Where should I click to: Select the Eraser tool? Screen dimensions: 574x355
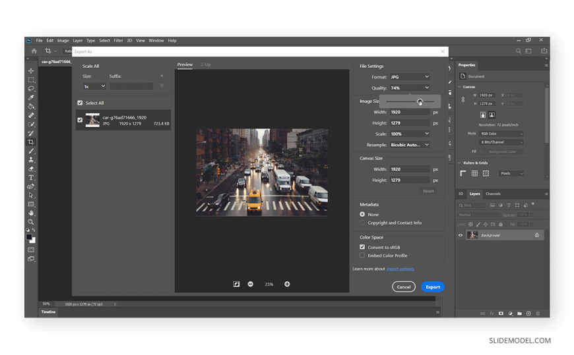tap(31, 169)
